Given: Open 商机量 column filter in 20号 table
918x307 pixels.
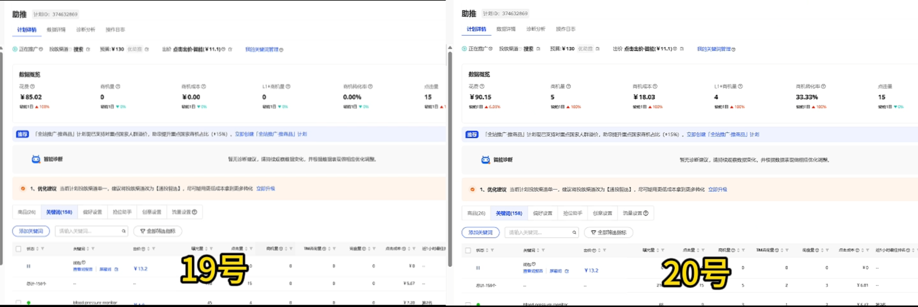Looking at the screenshot, I should click(743, 250).
